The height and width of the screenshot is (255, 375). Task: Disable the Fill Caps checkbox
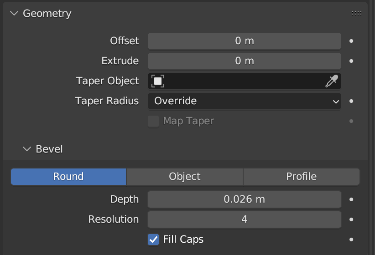click(153, 240)
